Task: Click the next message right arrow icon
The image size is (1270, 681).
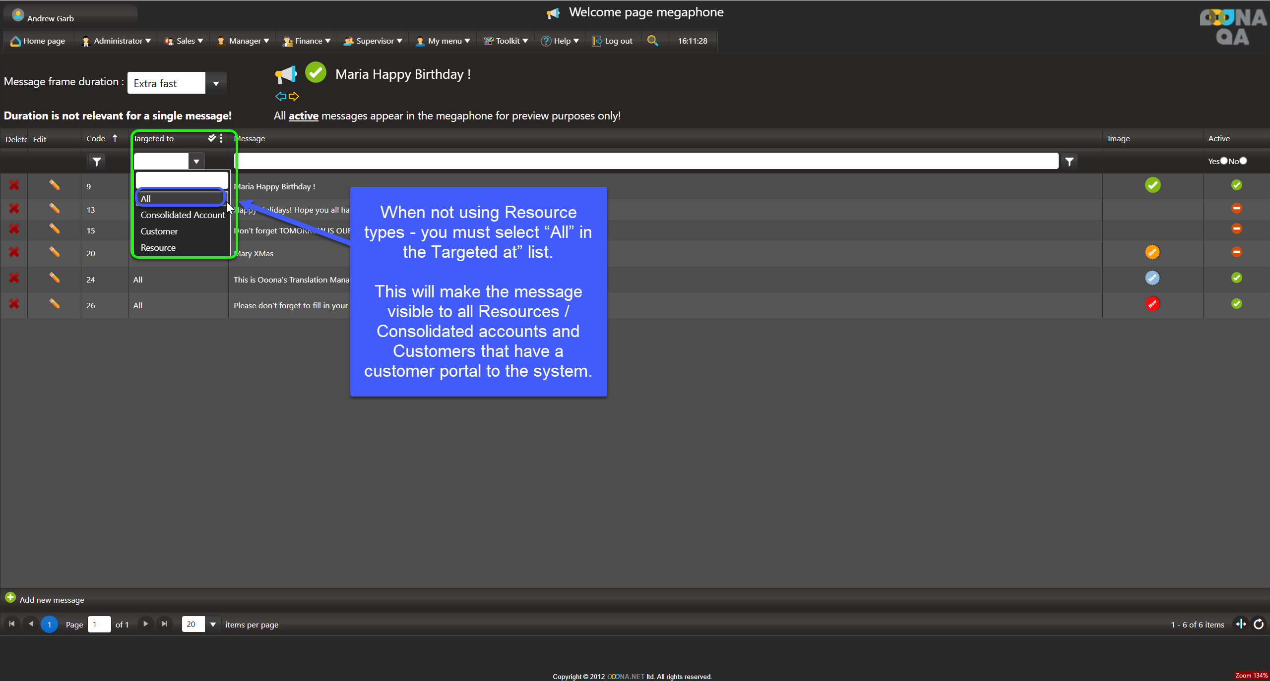Action: pyautogui.click(x=294, y=96)
